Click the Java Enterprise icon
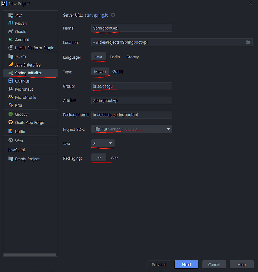Screen dimensions: 258x272 [11, 65]
